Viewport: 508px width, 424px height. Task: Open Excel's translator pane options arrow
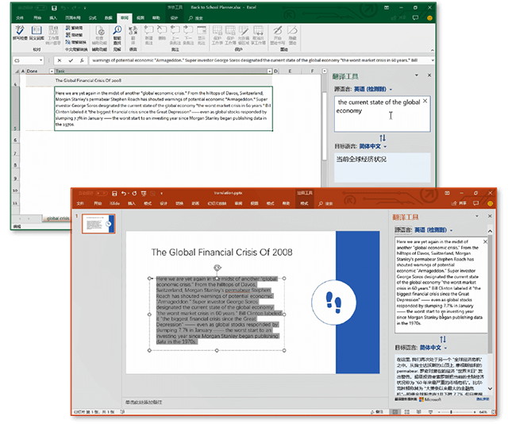tap(417, 75)
